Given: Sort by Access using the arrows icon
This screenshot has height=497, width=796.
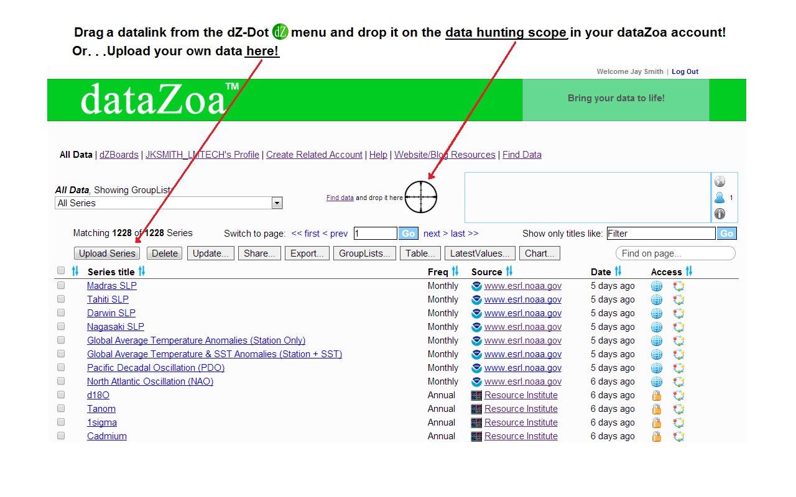Looking at the screenshot, I should tap(689, 271).
